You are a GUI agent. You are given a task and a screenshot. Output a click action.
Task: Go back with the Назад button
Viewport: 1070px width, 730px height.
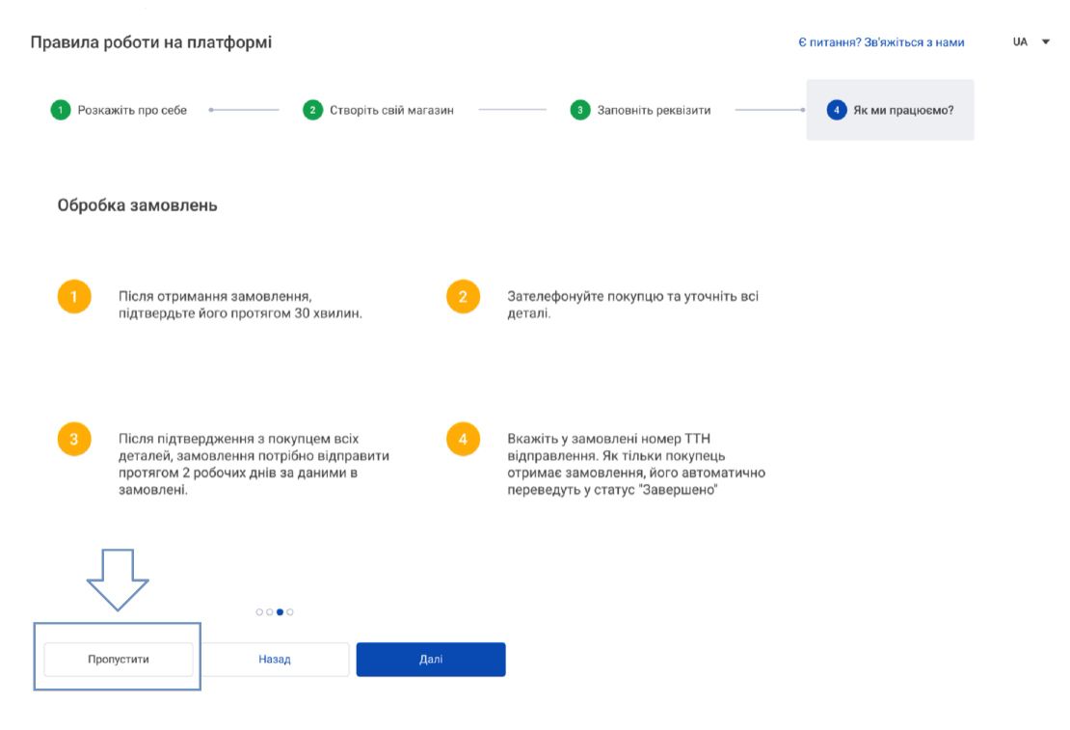coord(275,659)
